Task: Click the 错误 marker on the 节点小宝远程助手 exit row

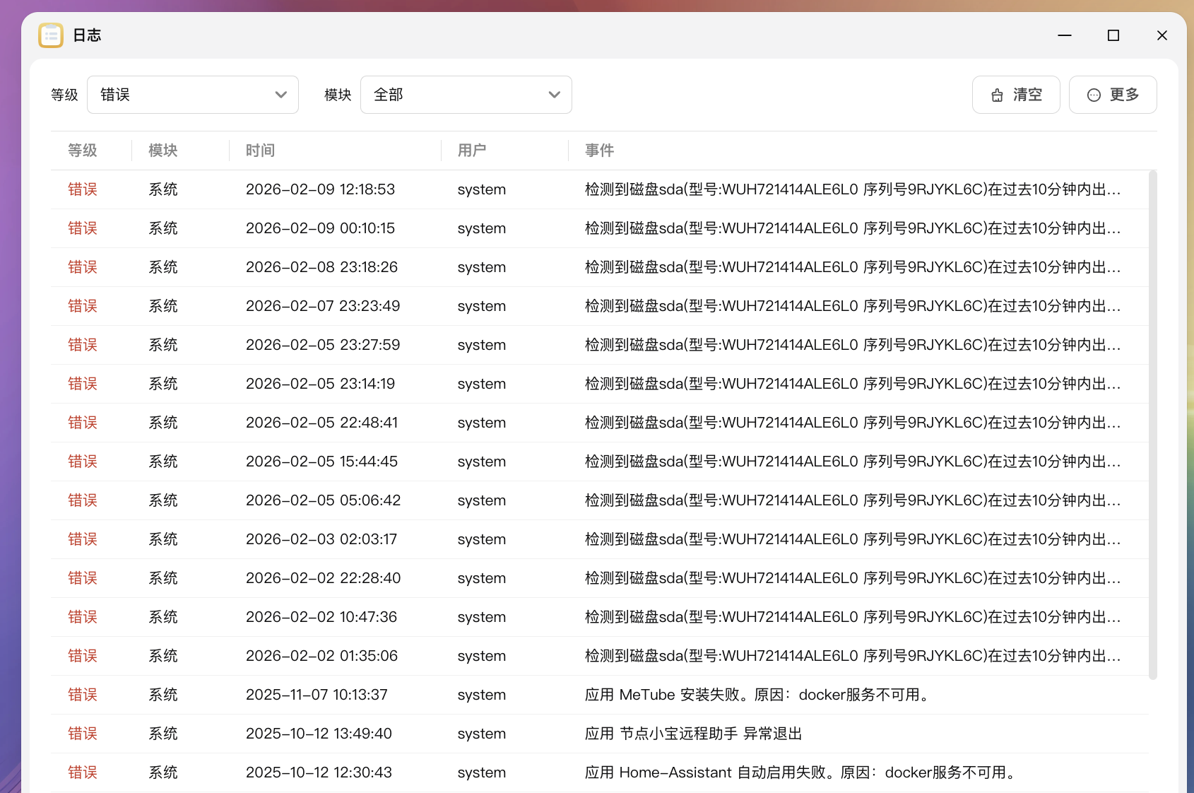Action: 82,733
